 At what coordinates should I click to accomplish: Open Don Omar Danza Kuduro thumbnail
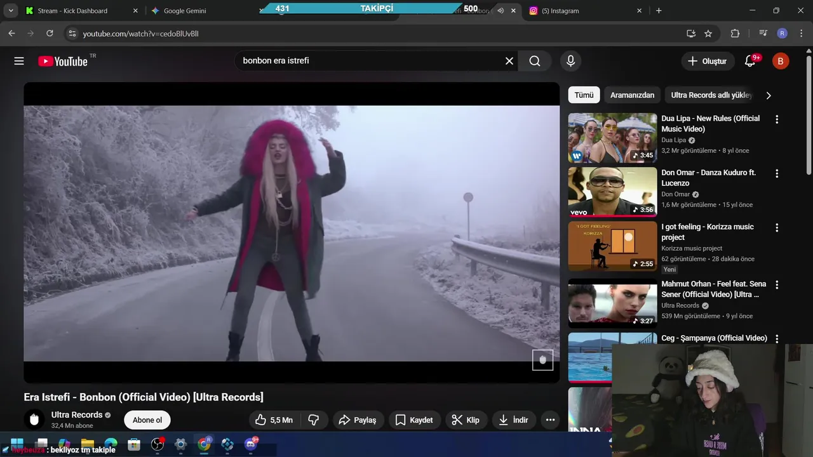(x=612, y=192)
